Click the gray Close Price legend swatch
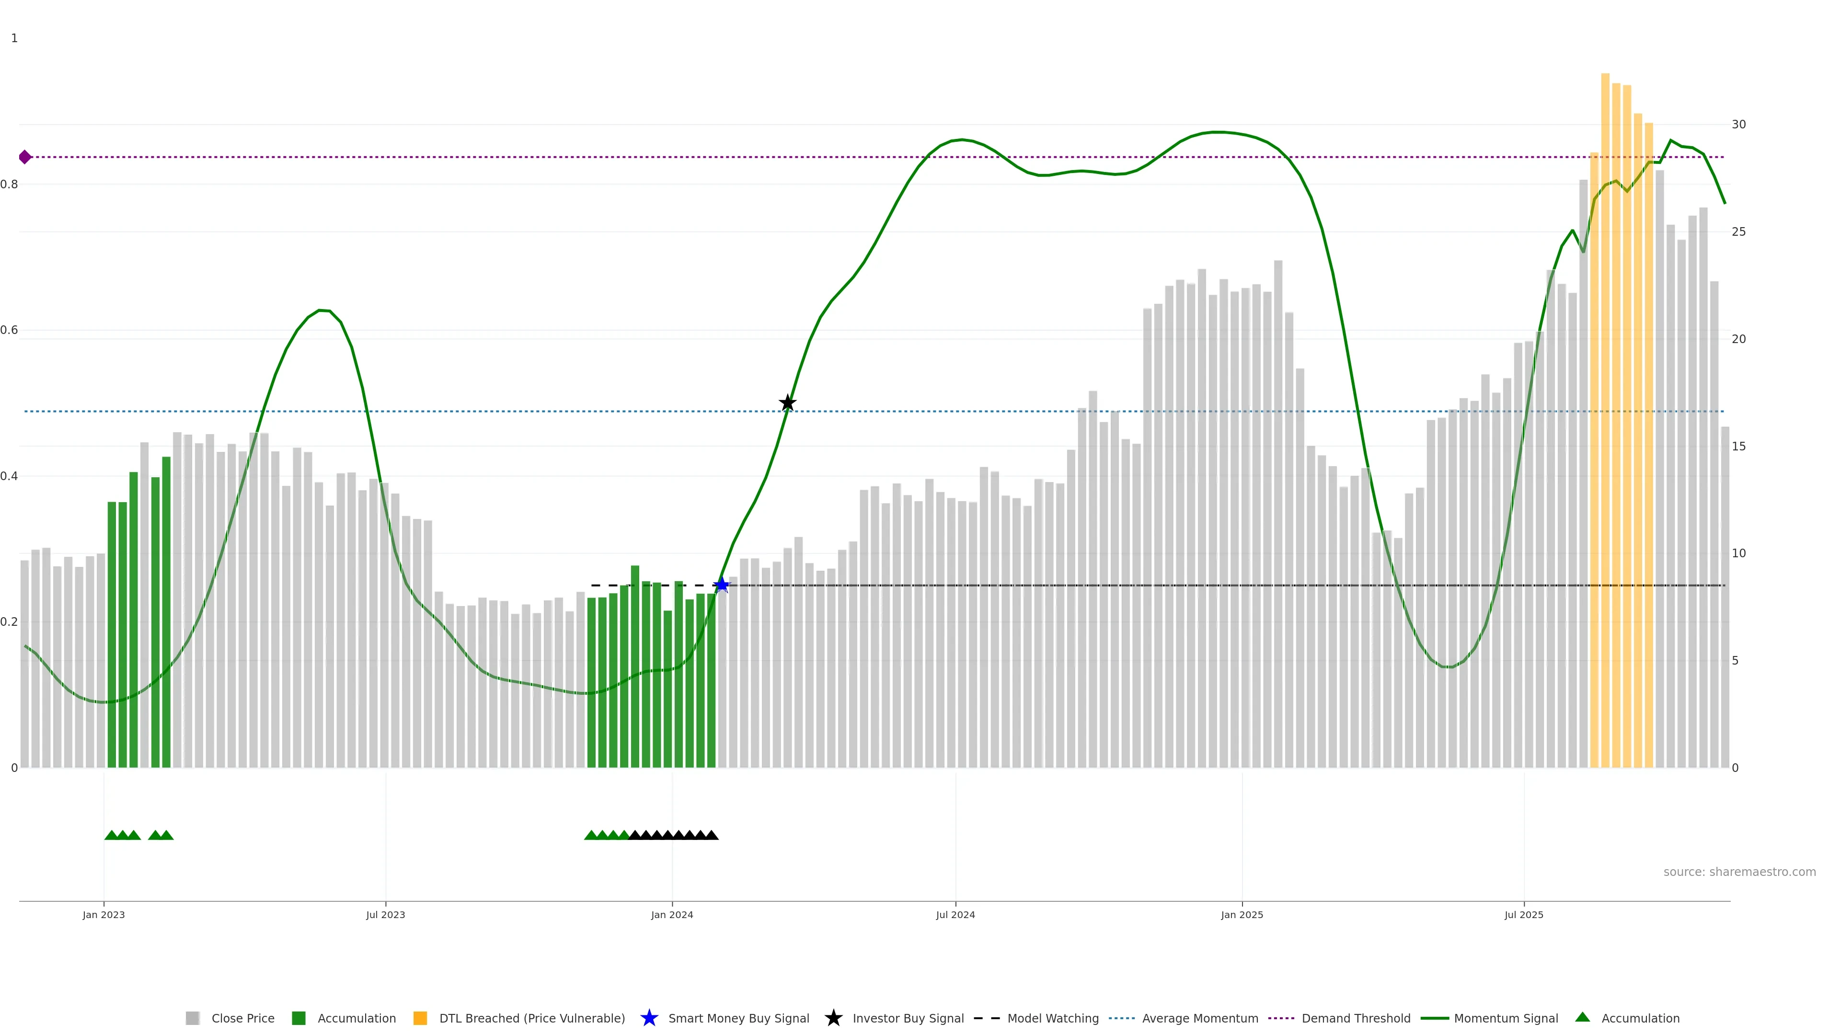The image size is (1840, 1035). [x=192, y=1018]
